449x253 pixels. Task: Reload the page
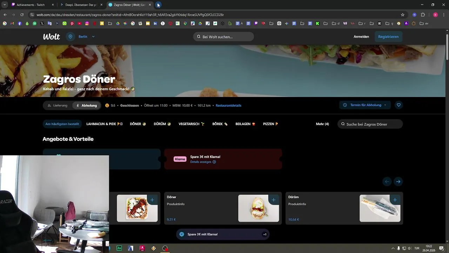22,15
